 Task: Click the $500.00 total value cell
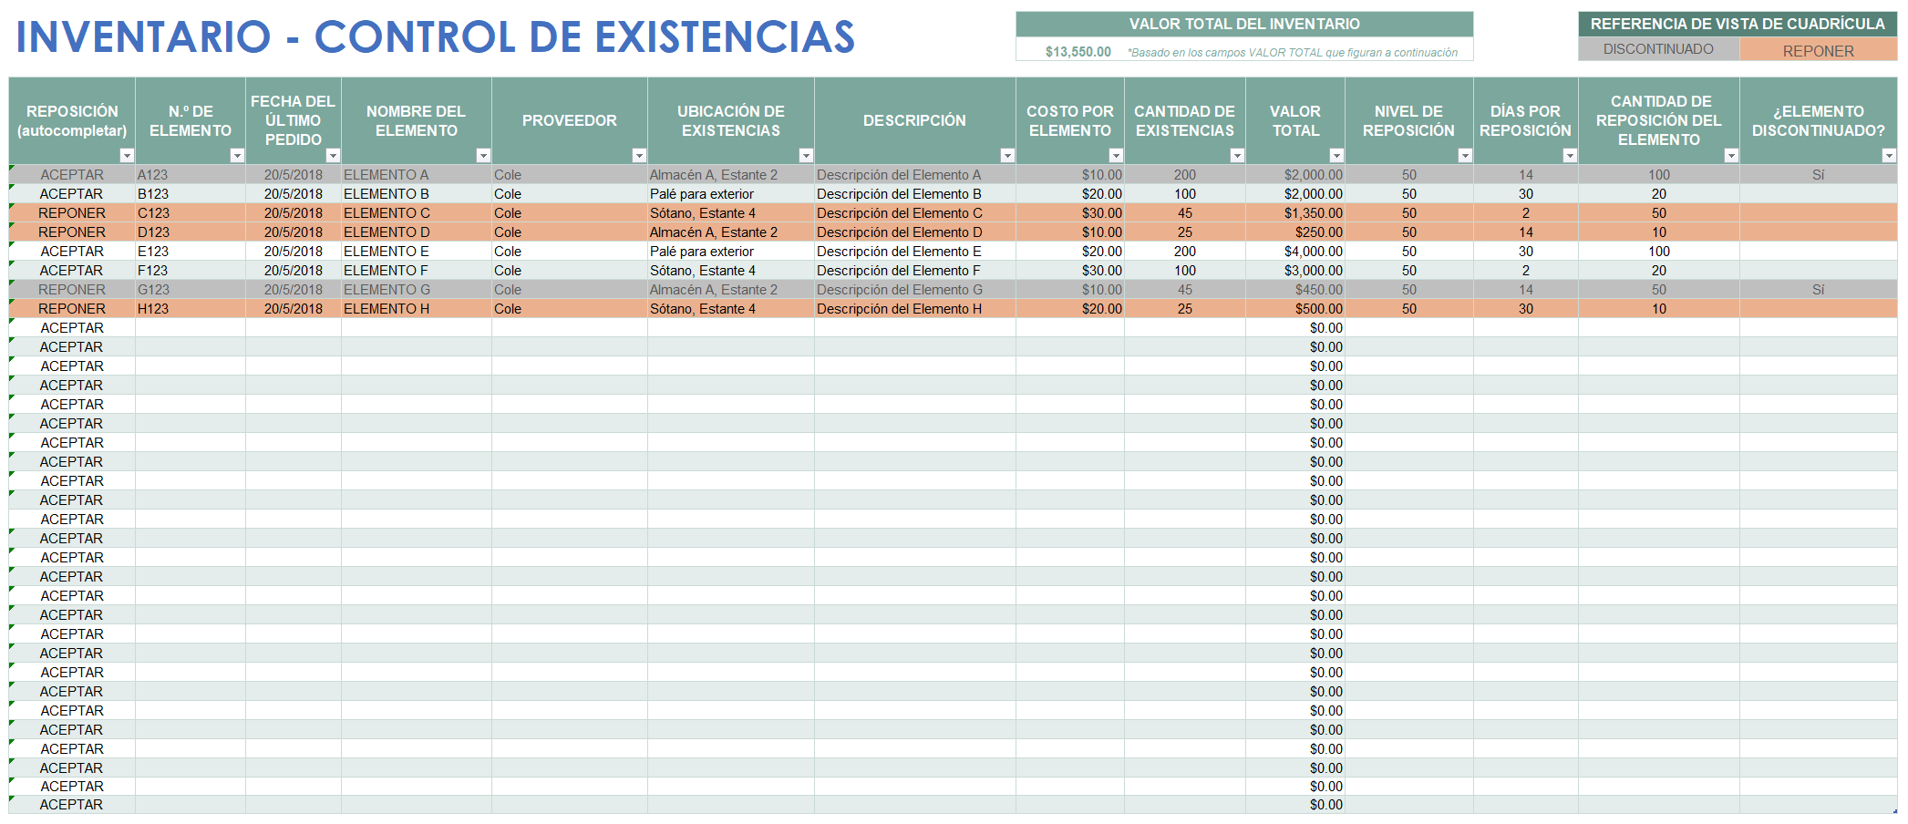1295,309
